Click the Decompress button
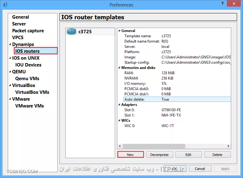Viewport: 243px width, 178px height. 160,154
